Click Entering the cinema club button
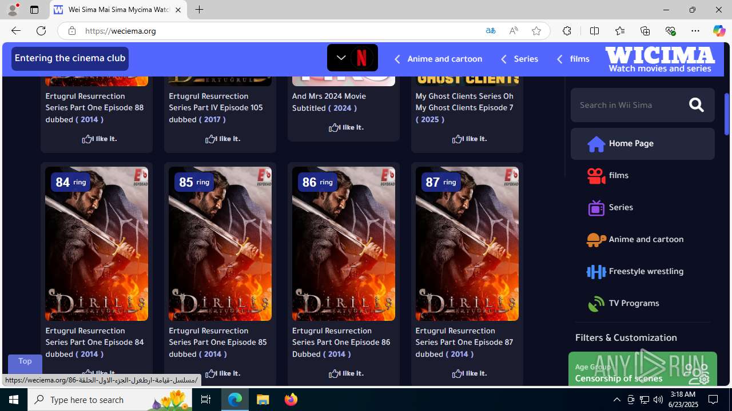Screen dimensions: 732x411 70,58
